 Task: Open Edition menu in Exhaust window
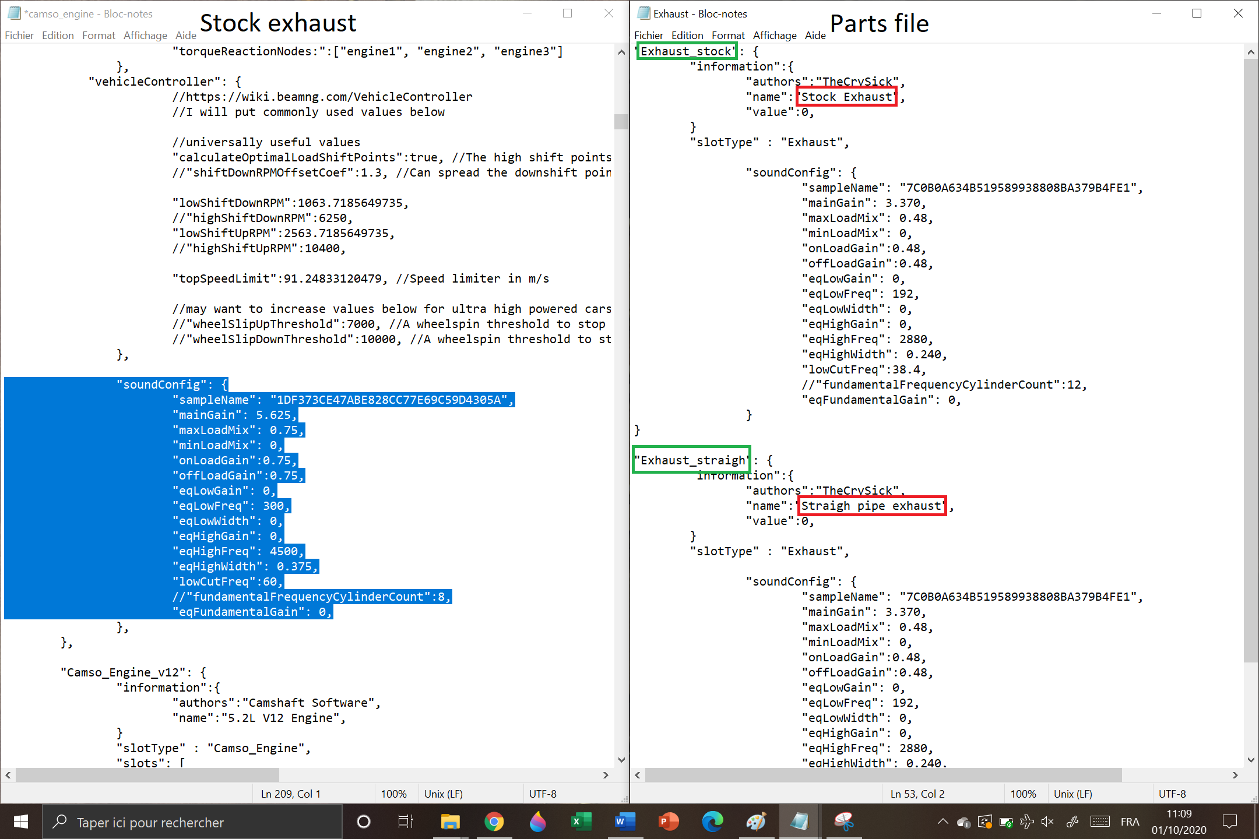687,36
